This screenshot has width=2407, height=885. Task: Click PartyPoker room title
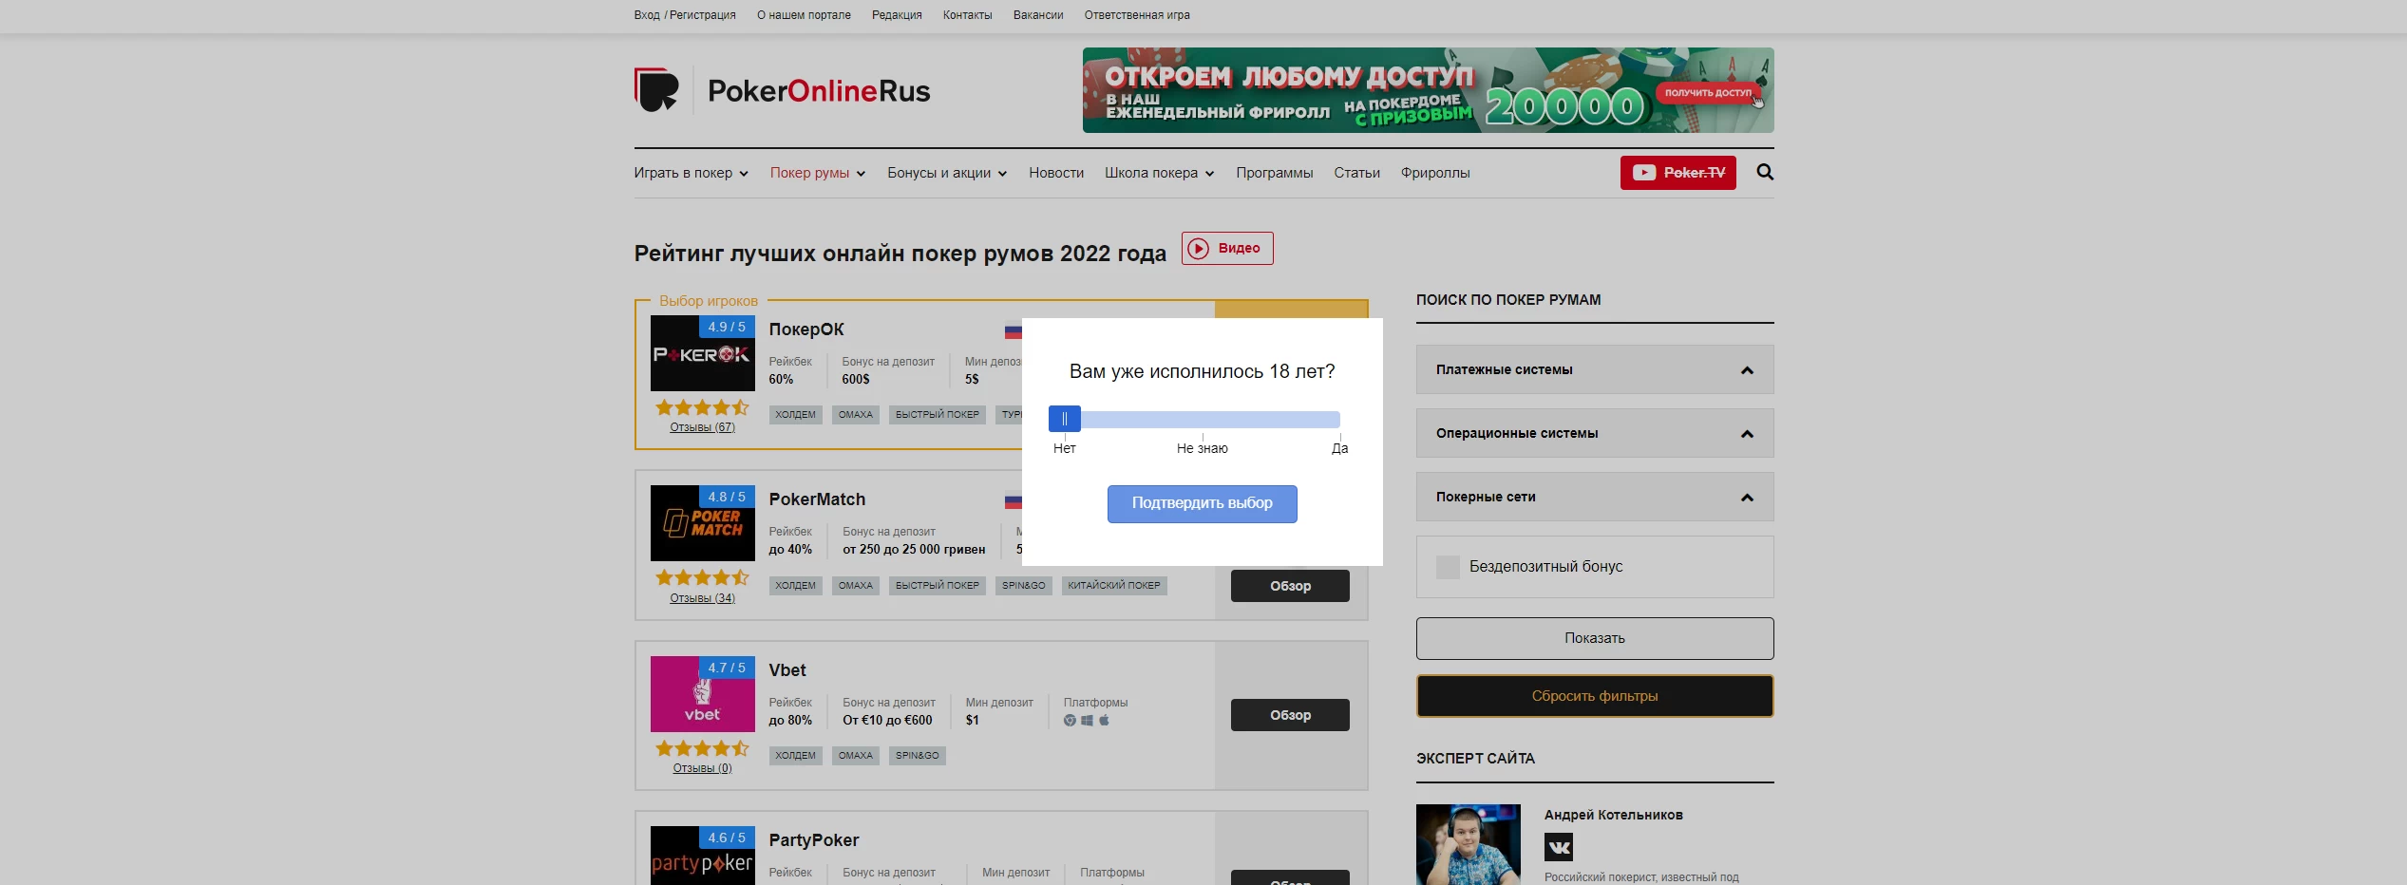814,840
